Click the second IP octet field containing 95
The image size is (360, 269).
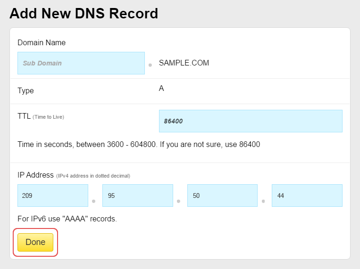[137, 196]
